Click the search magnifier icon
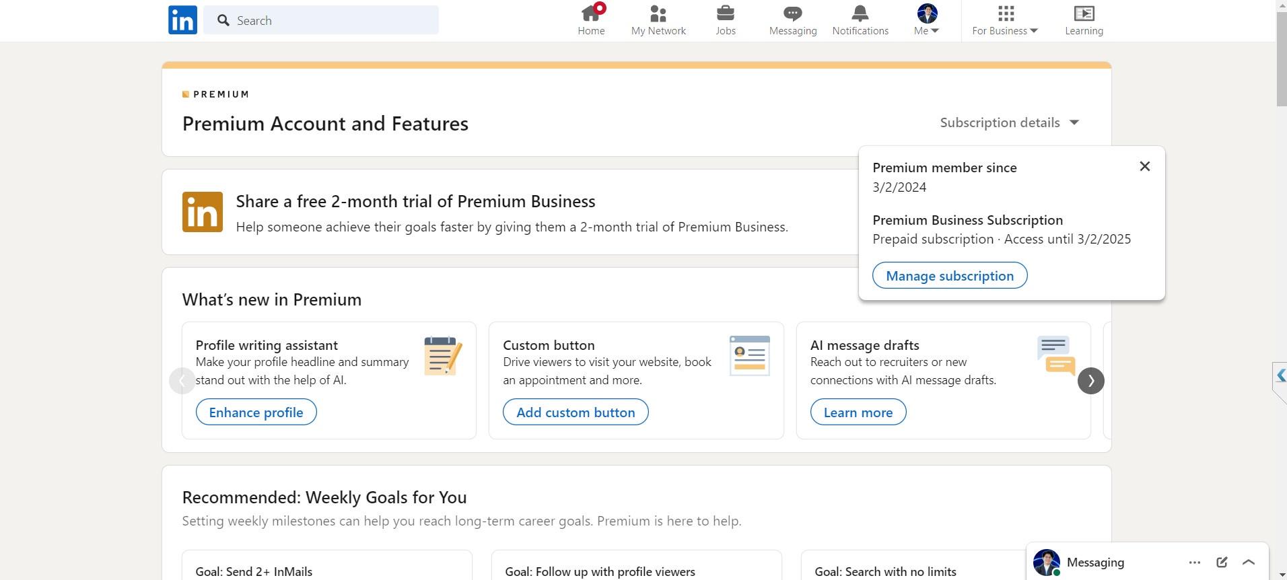Image resolution: width=1287 pixels, height=580 pixels. [x=223, y=20]
